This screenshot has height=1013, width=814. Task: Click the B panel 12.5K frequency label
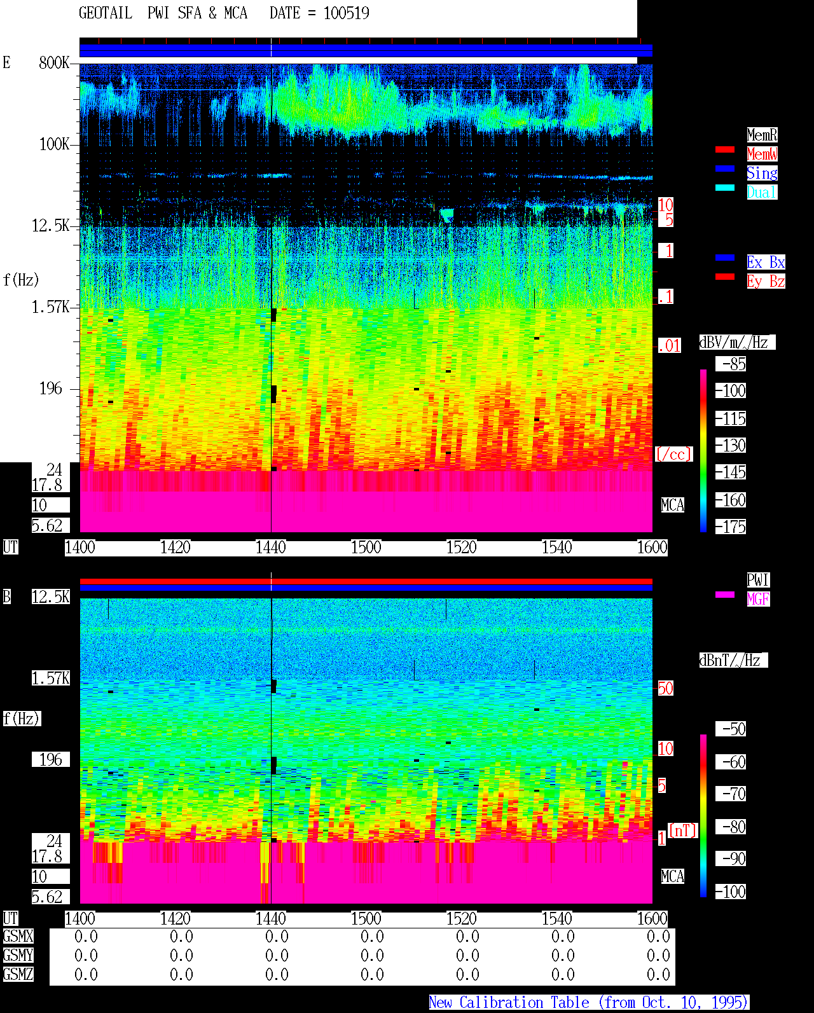[51, 597]
